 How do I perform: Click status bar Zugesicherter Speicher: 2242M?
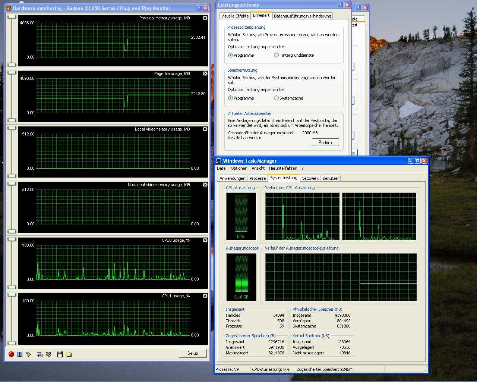tap(325, 369)
